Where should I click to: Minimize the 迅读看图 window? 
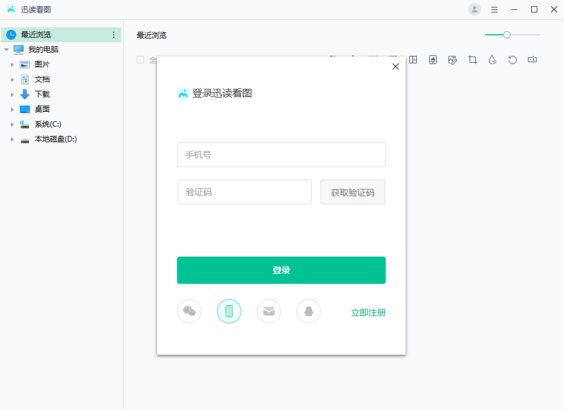coord(514,10)
